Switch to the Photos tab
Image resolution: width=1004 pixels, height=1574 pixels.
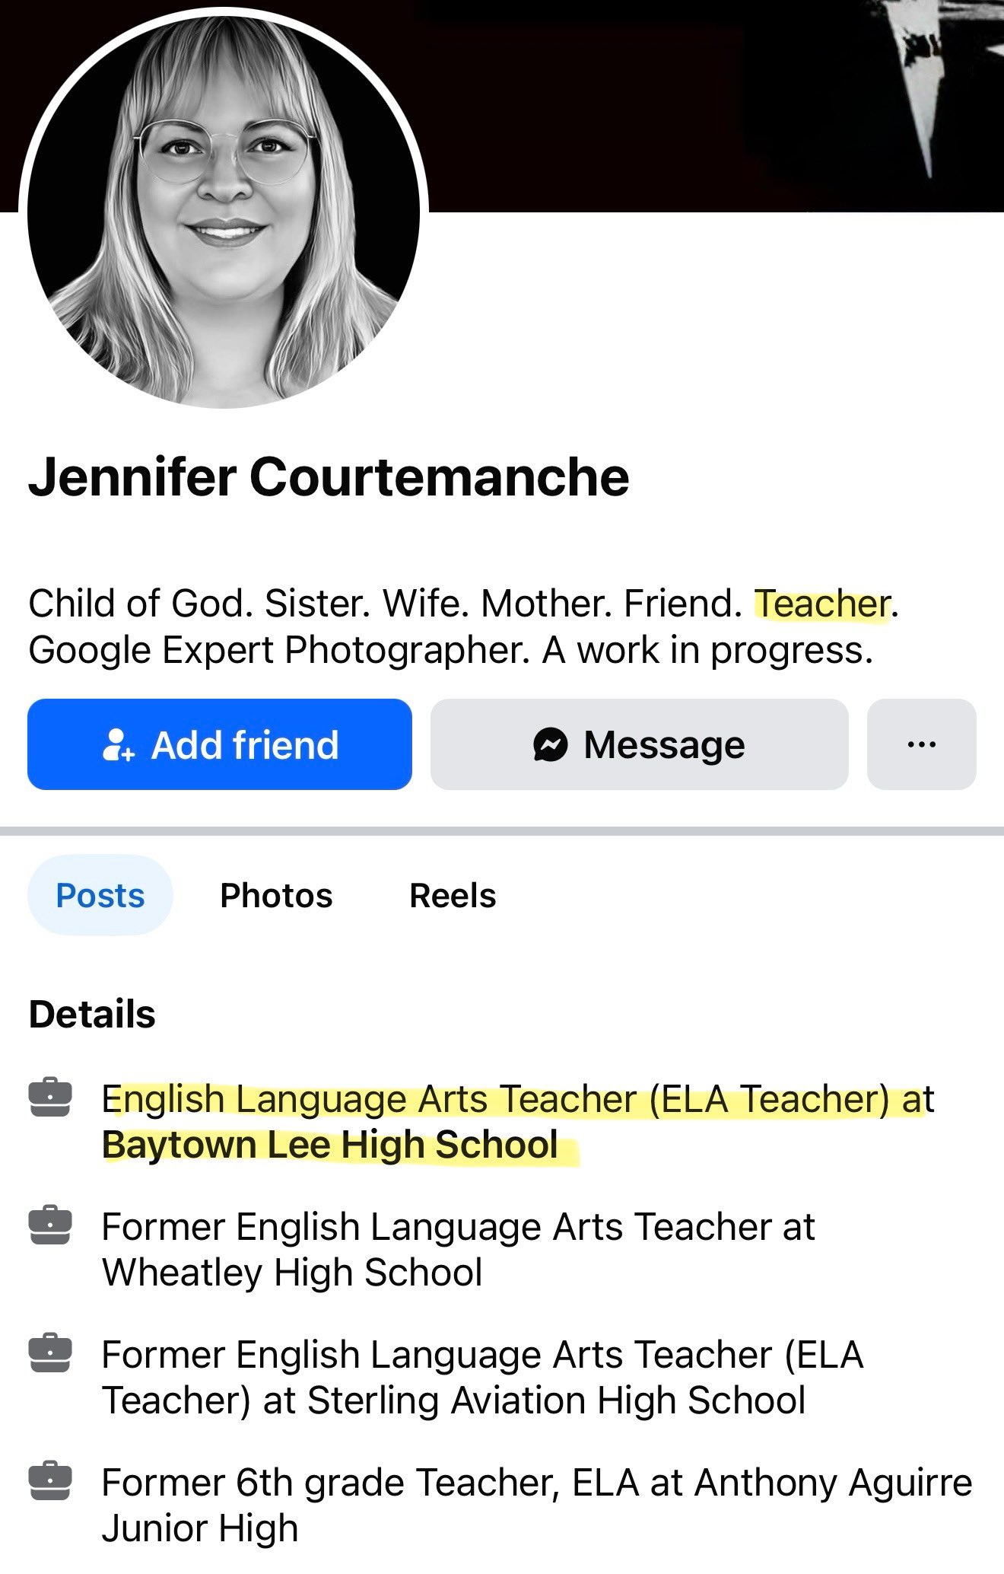(x=276, y=895)
